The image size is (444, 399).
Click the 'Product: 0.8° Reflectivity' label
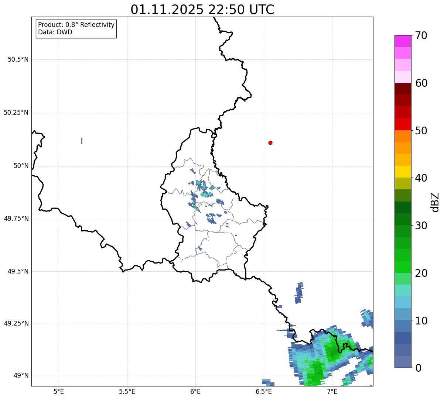point(76,25)
